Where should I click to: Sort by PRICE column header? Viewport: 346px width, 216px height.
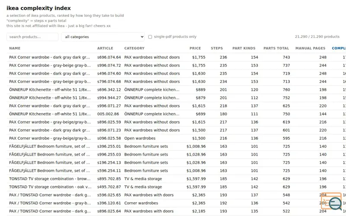click(x=195, y=48)
